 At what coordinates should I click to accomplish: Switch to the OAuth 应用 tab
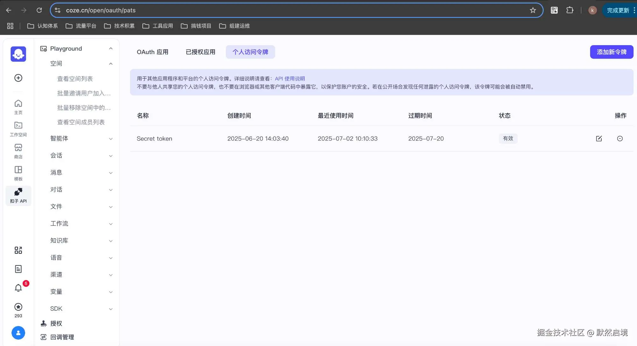tap(153, 52)
